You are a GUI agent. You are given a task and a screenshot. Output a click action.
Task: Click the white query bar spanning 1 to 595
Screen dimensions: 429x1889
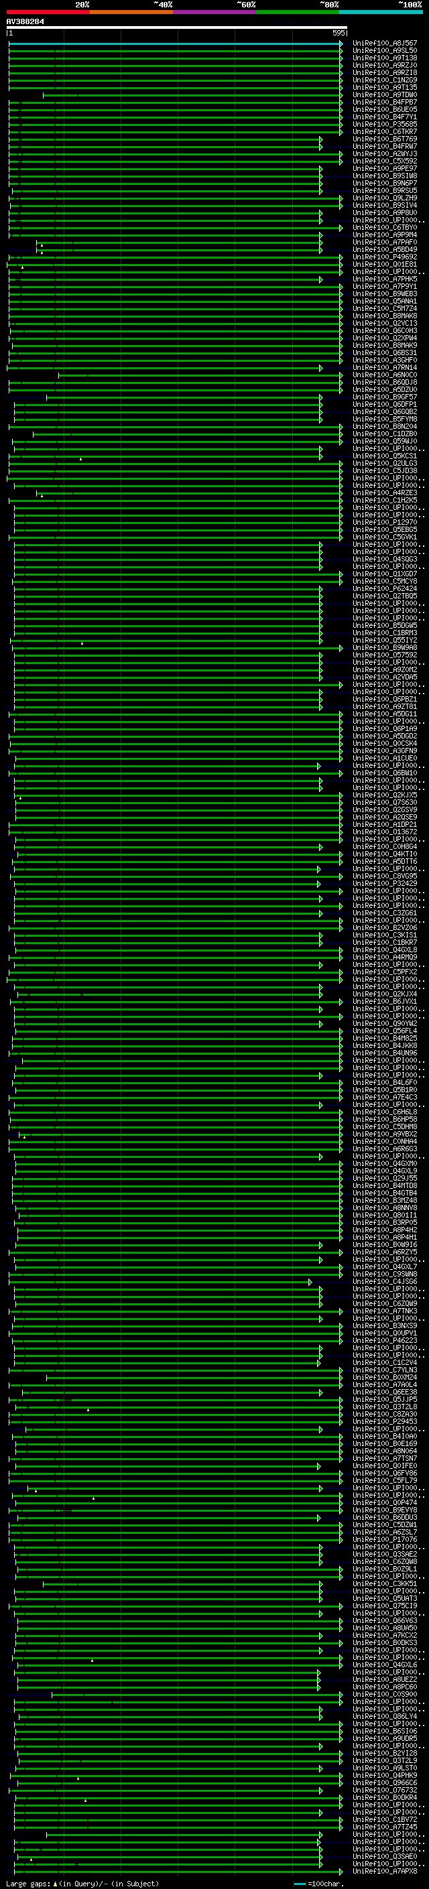(177, 28)
